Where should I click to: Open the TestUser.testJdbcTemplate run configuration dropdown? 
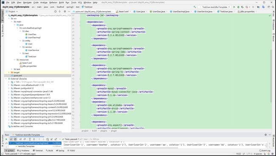[215, 7]
